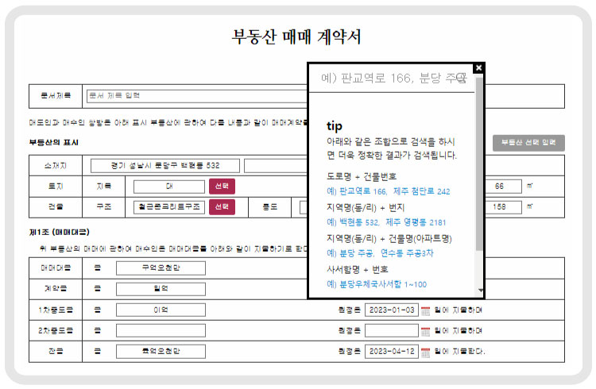Screen dimensions: 596x389
Task: Click scrollbar down arrow in tip popup
Action: (479, 291)
